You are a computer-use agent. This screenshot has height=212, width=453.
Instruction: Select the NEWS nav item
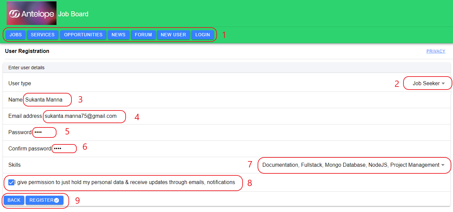[118, 35]
